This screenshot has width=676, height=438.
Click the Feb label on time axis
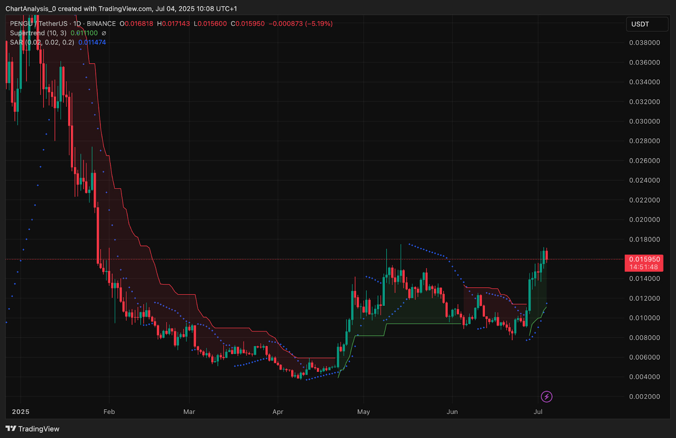pyautogui.click(x=109, y=412)
